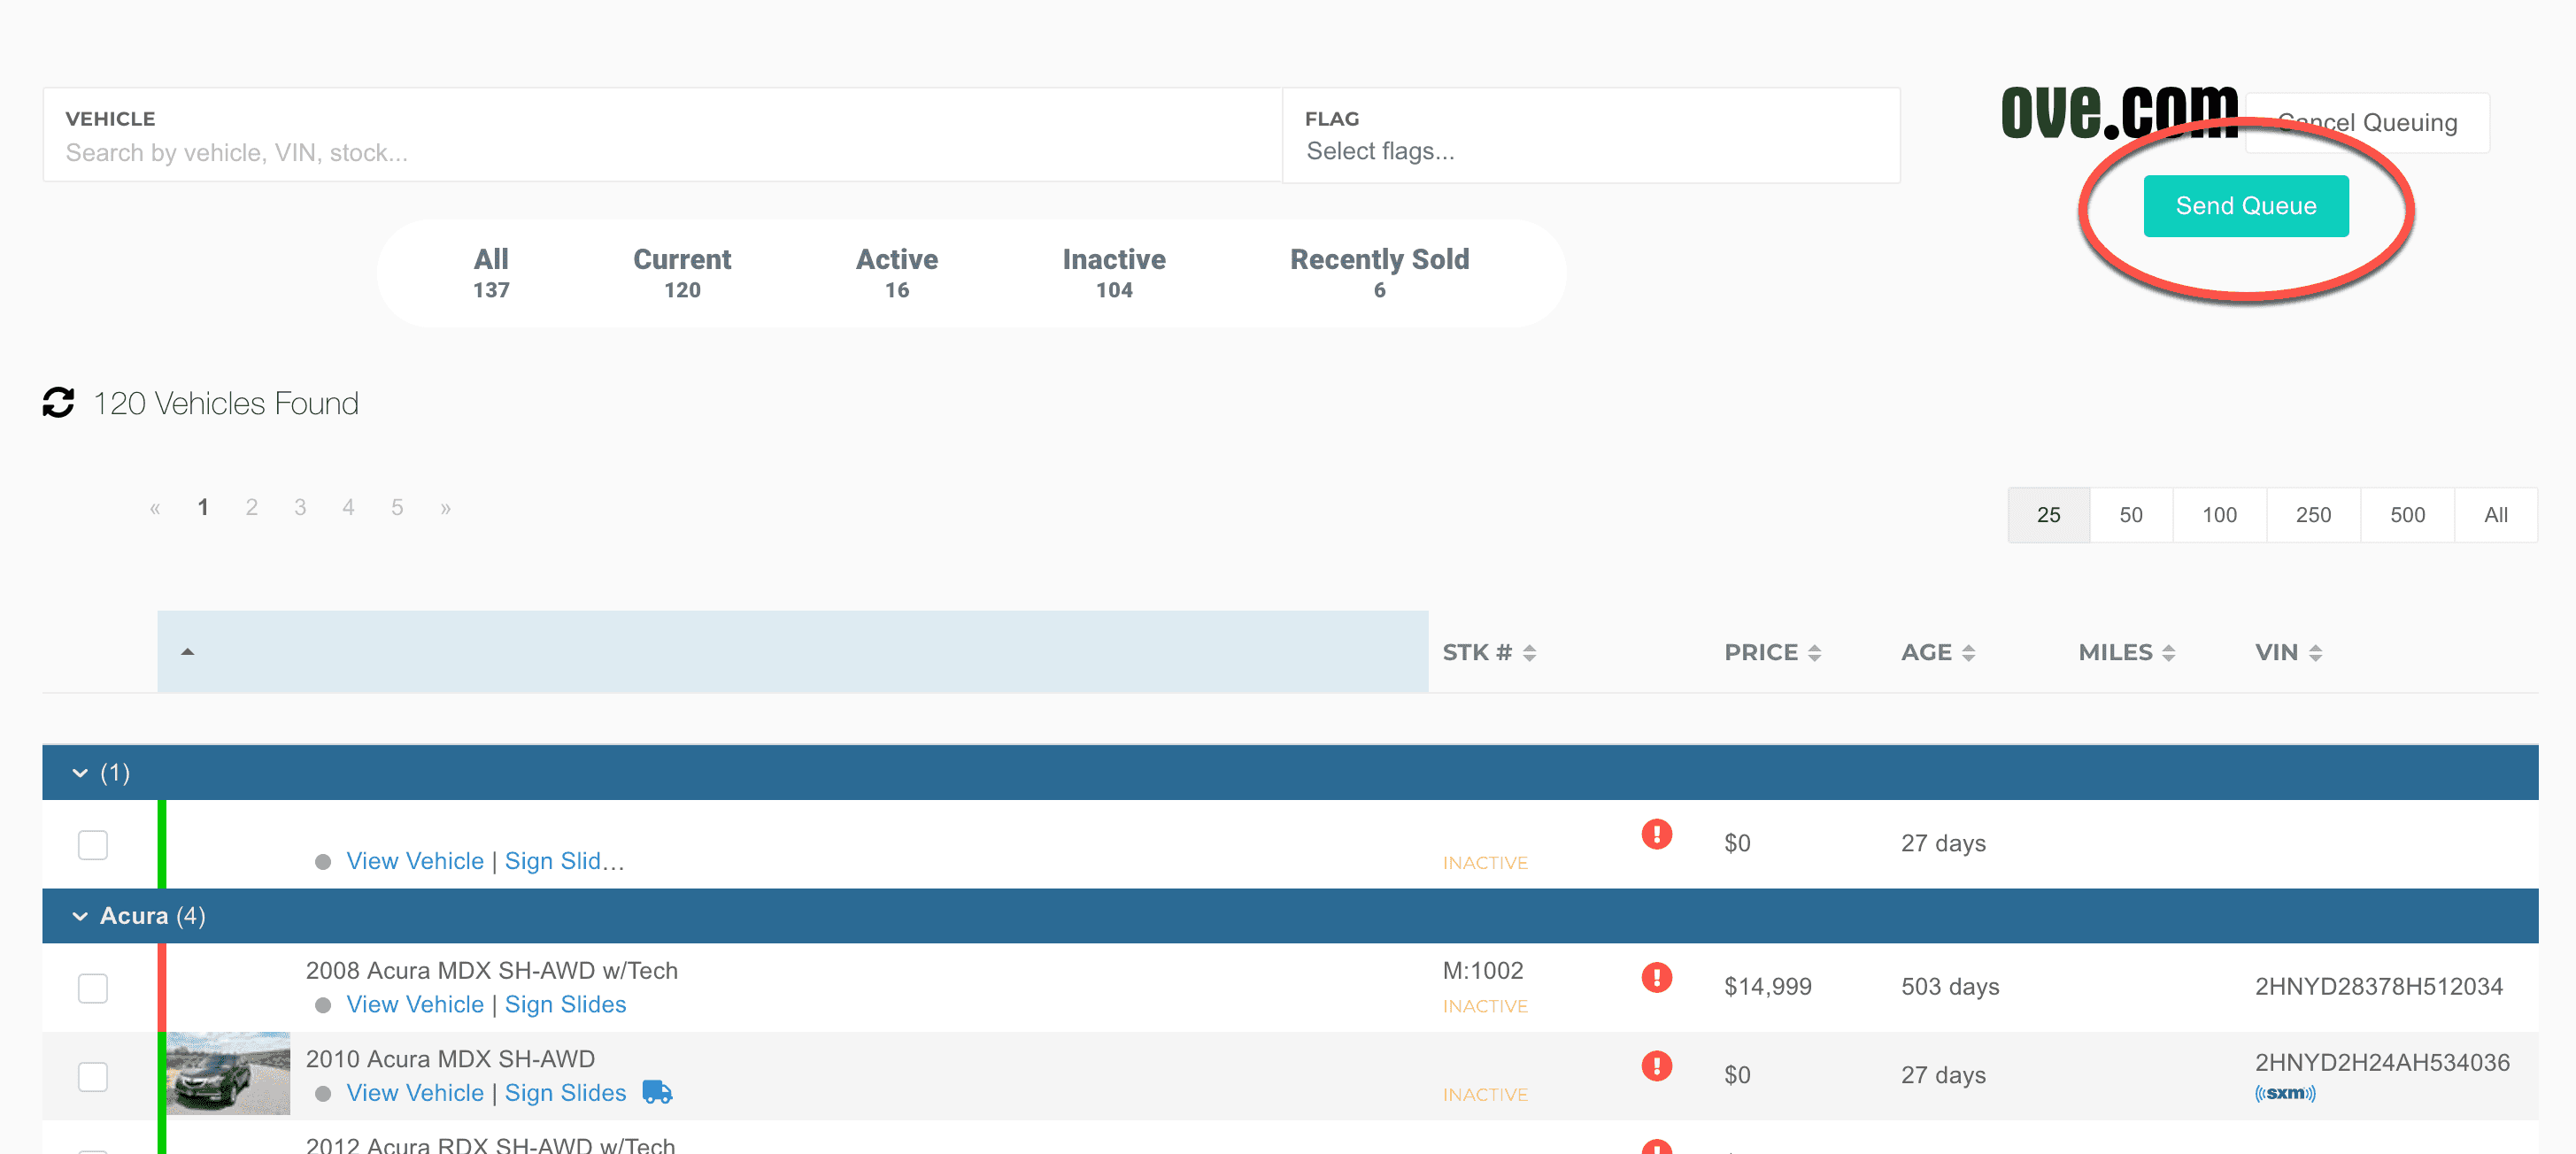Check the 2008 Acura MDX row checkbox
Image resolution: width=2576 pixels, height=1154 pixels.
pyautogui.click(x=93, y=988)
